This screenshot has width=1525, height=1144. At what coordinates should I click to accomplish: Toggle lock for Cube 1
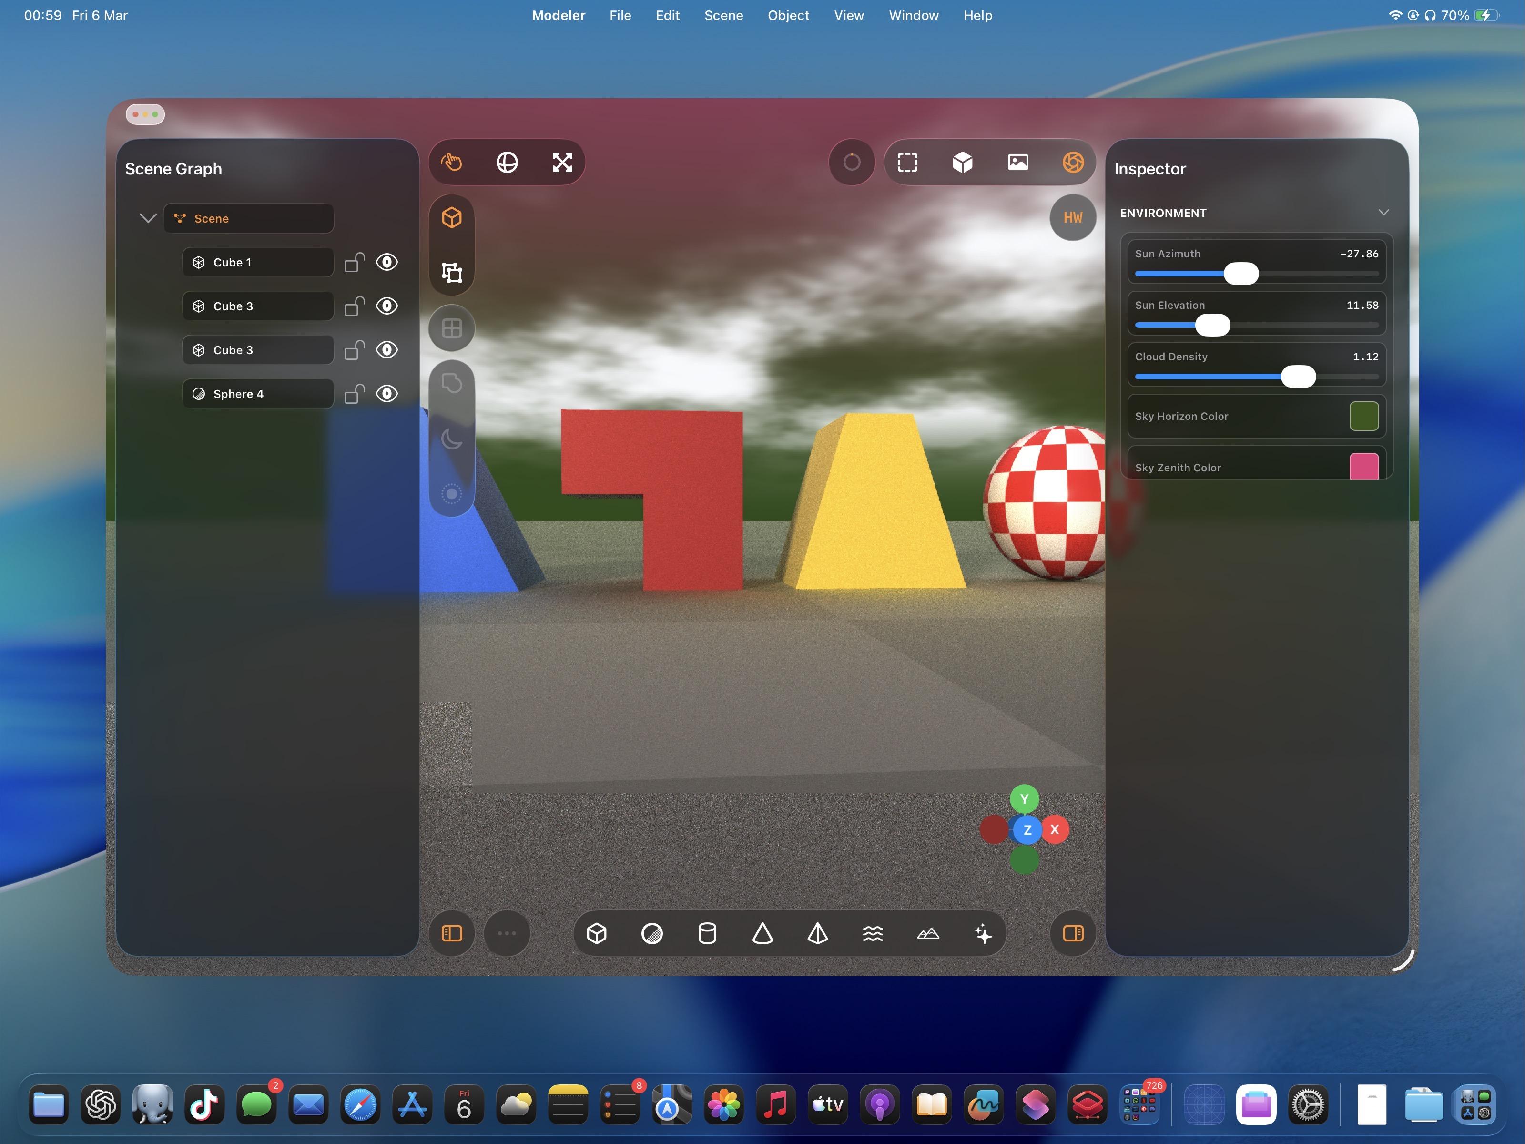[x=355, y=263]
